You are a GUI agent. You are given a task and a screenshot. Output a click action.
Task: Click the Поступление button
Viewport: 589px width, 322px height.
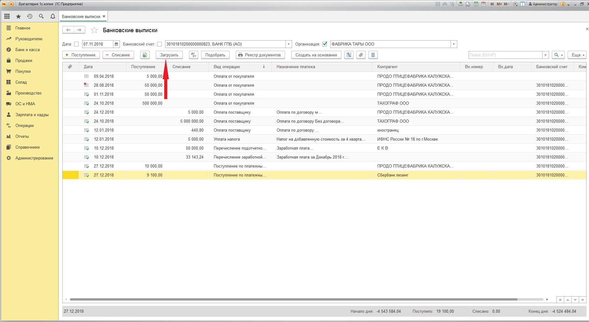pyautogui.click(x=81, y=55)
